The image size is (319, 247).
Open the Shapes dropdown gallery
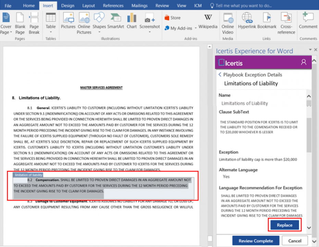tap(99, 32)
